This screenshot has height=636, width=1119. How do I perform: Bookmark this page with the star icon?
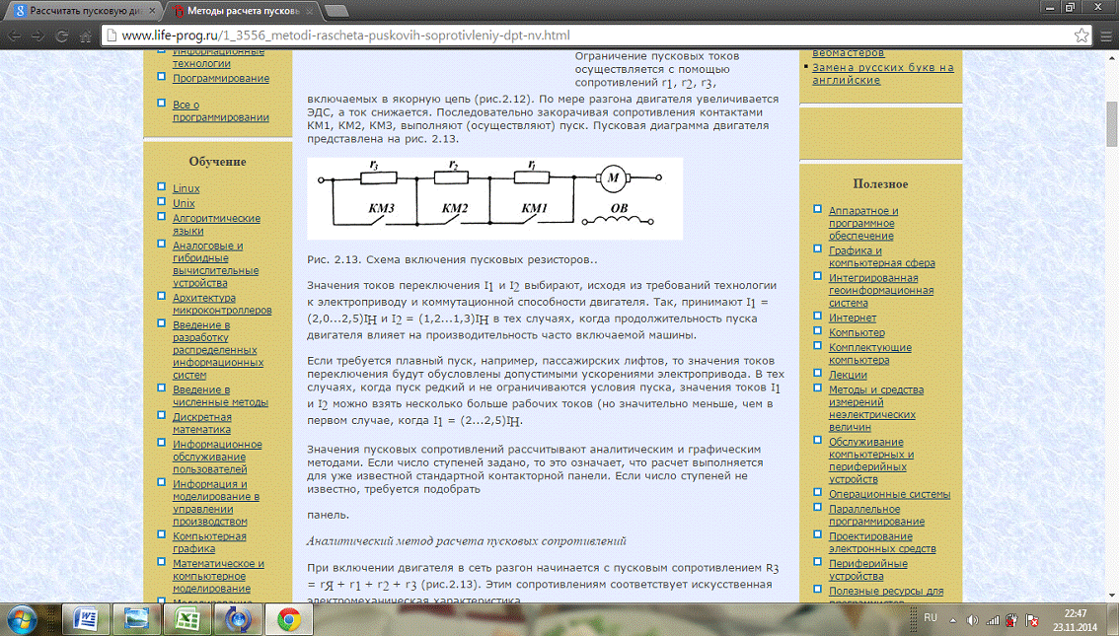(x=1082, y=35)
